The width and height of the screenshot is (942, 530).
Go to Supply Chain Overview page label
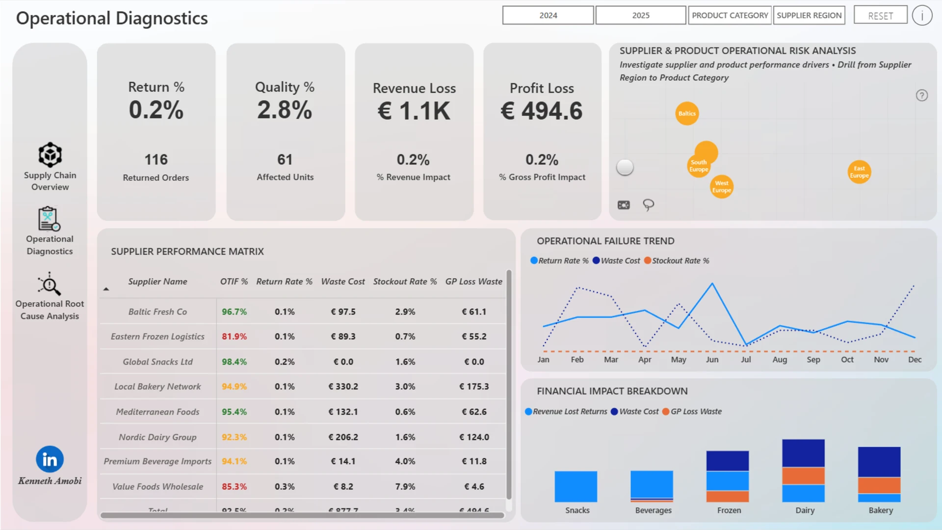(x=50, y=181)
